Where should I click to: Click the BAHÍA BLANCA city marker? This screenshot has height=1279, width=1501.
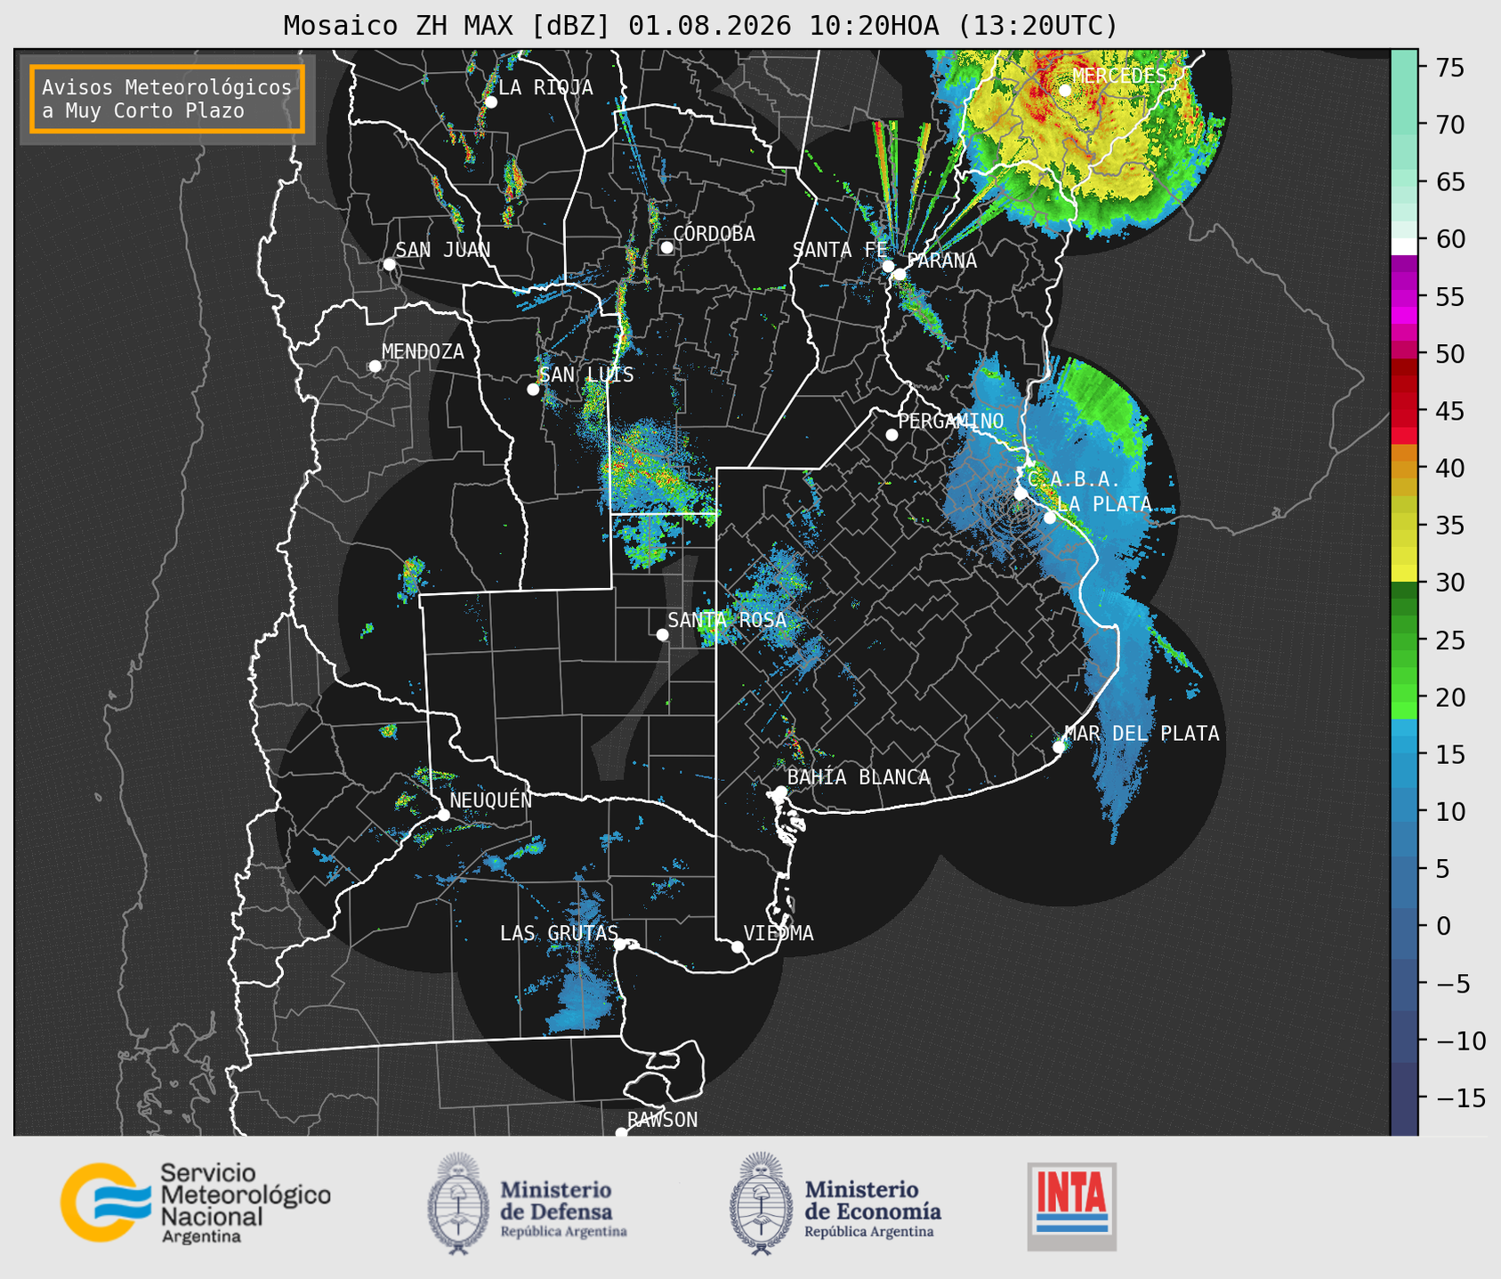pyautogui.click(x=780, y=792)
